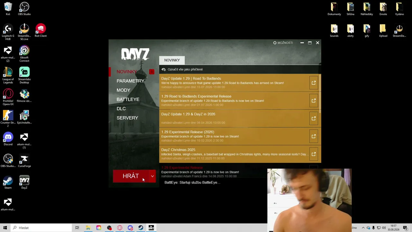Select the Riot Client desktop icon
Screen dimensions: 412x232
point(41,31)
